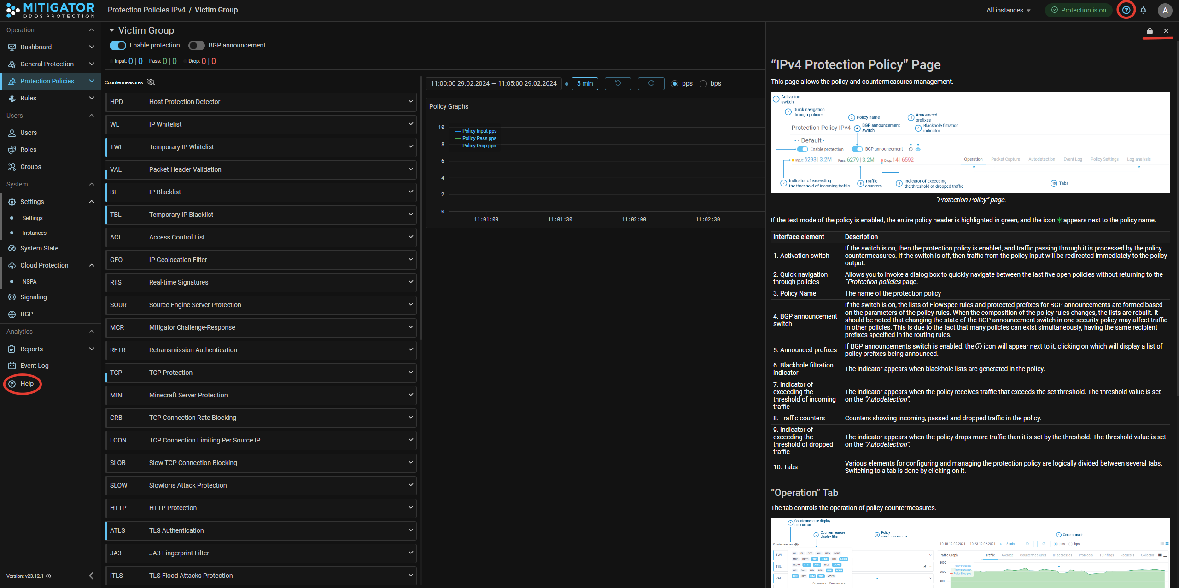Click Protection Policies IPv4 breadcrumb link
This screenshot has height=588, width=1179.
(x=146, y=10)
